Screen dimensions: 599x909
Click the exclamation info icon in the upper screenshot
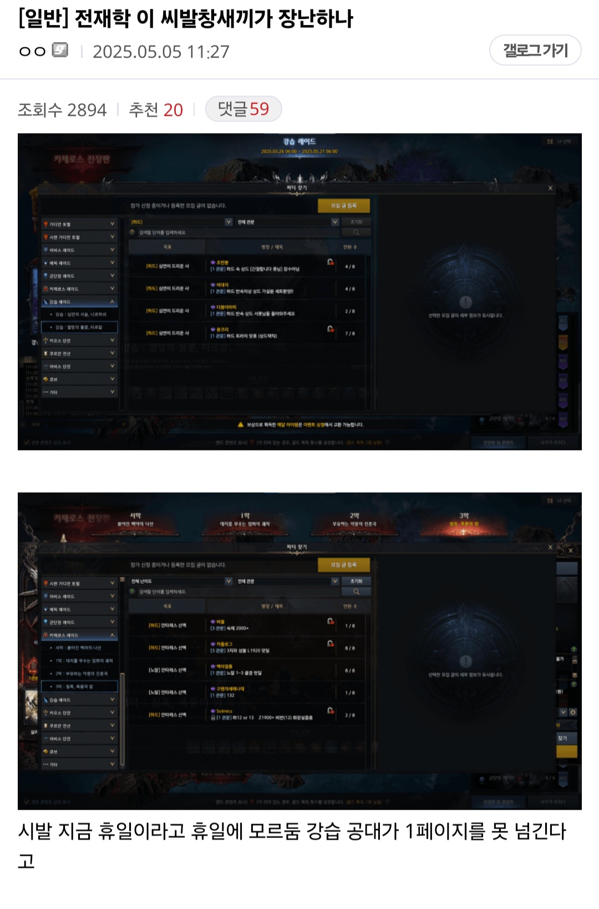pos(466,302)
